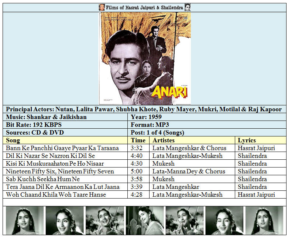The width and height of the screenshot is (288, 237).
Task: Select song 'Dil Ki Nazar Se Nazron Ki Dil Se'
Action: click(x=50, y=156)
